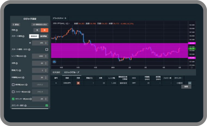Uncheck the カウンター値(pips) checkbox
207x126 pixels.
pos(13,99)
